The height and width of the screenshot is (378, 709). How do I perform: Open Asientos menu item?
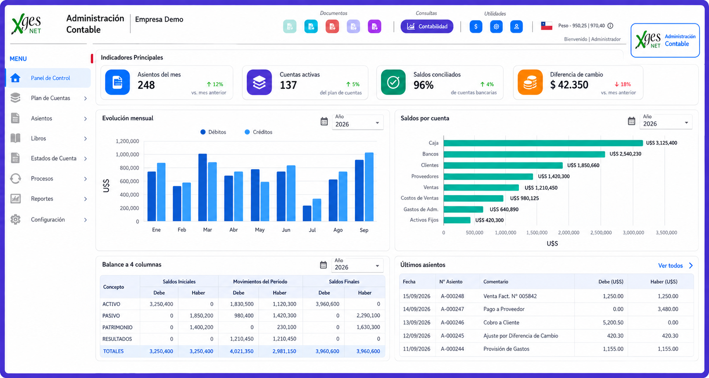pyautogui.click(x=49, y=118)
